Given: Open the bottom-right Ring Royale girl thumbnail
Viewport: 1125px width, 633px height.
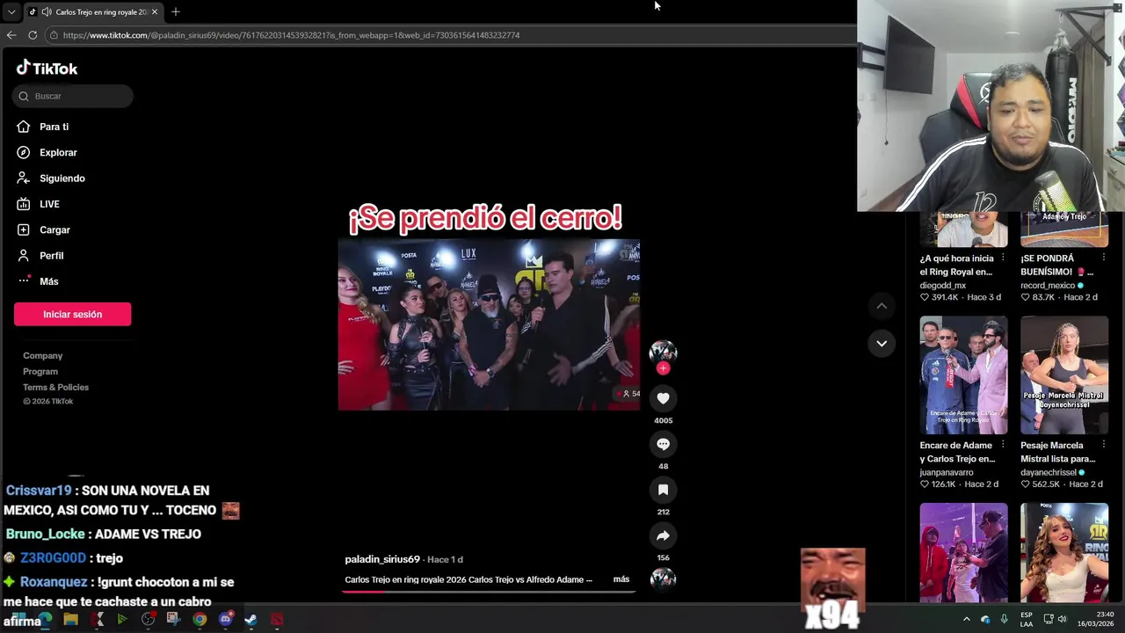Looking at the screenshot, I should click(1064, 552).
